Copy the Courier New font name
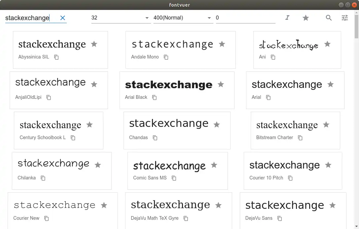This screenshot has height=229, width=359. point(47,218)
